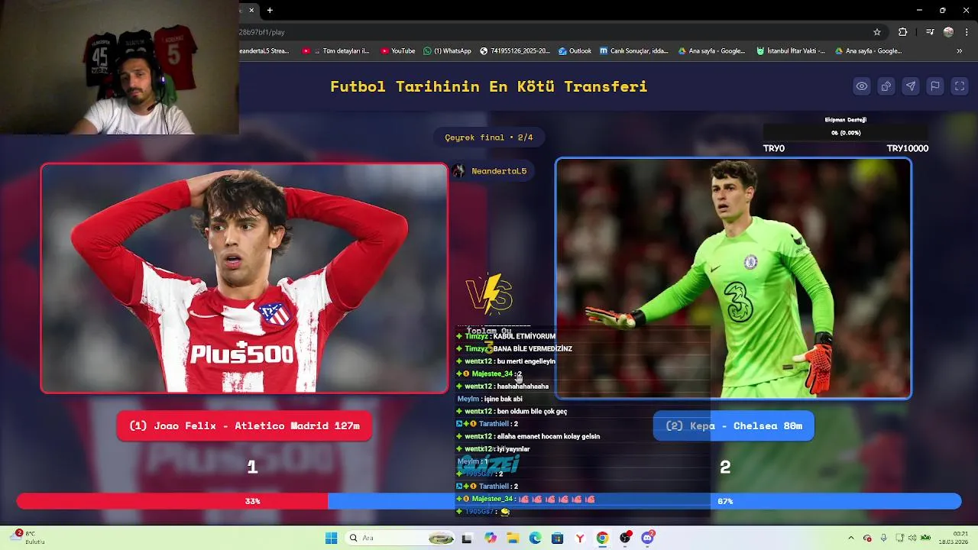The image size is (978, 550).
Task: Open the Canlı Sonuçlar bookmark
Action: click(x=633, y=51)
